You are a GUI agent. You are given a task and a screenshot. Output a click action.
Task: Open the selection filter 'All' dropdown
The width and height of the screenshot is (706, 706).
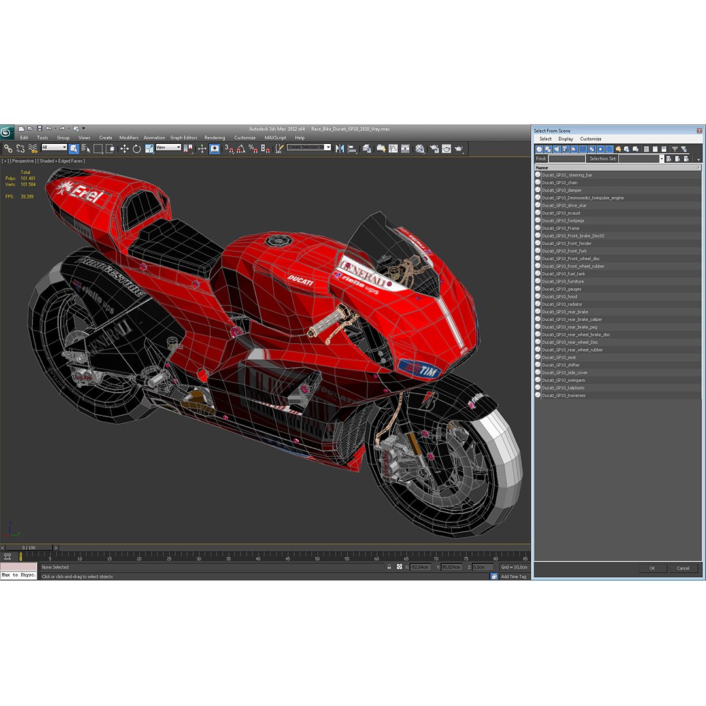54,147
